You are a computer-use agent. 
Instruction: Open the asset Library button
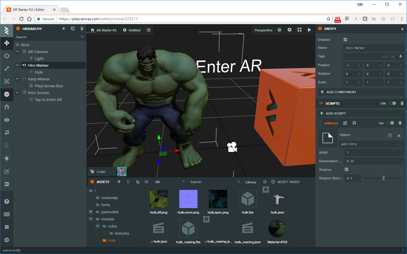pyautogui.click(x=251, y=182)
